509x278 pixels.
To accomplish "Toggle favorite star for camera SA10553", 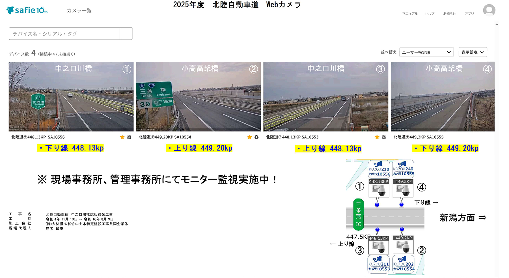I will 377,137.
